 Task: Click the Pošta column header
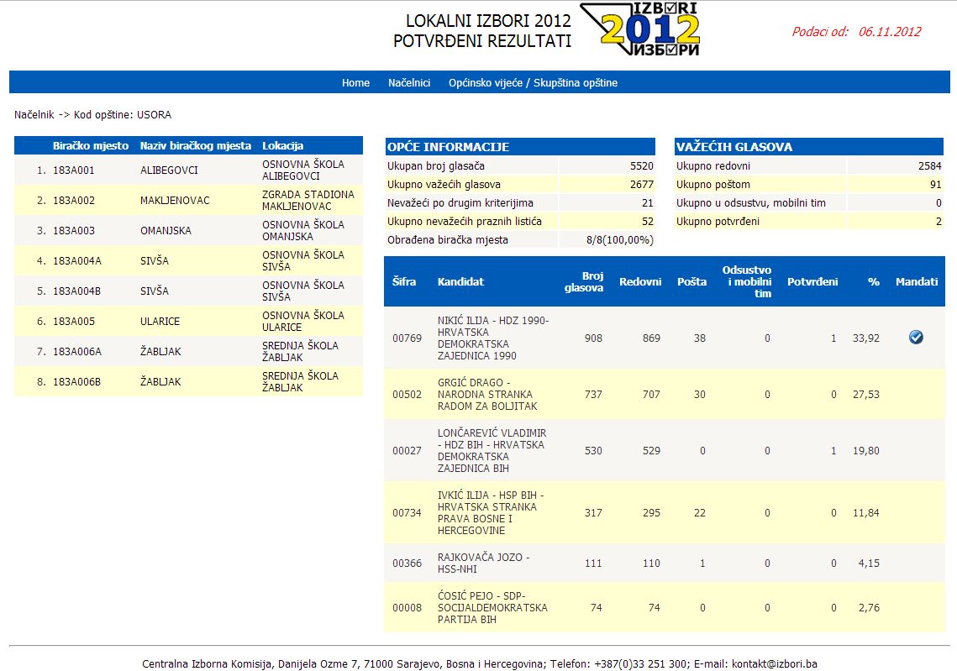691,282
